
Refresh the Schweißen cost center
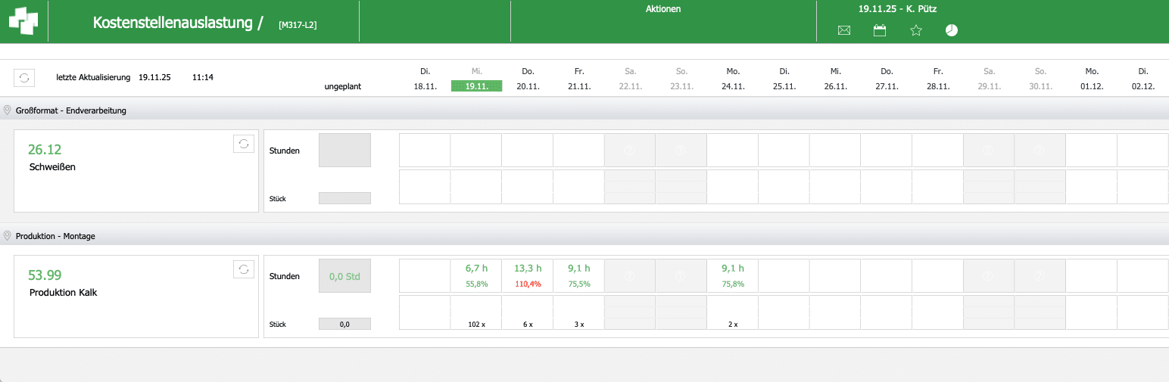point(243,143)
